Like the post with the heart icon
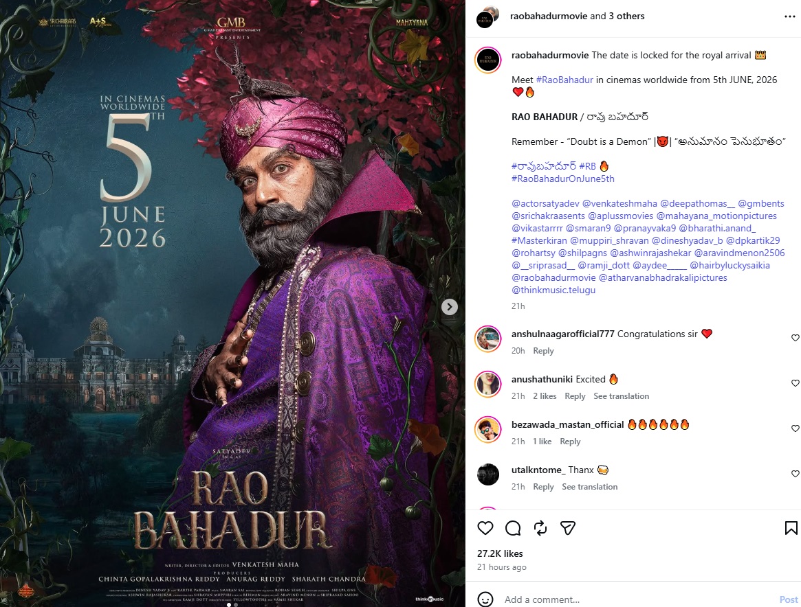Image resolution: width=801 pixels, height=607 pixels. tap(485, 528)
